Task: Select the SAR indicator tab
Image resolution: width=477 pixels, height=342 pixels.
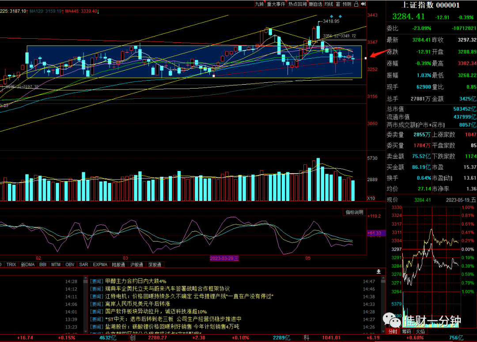Action: click(x=83, y=264)
